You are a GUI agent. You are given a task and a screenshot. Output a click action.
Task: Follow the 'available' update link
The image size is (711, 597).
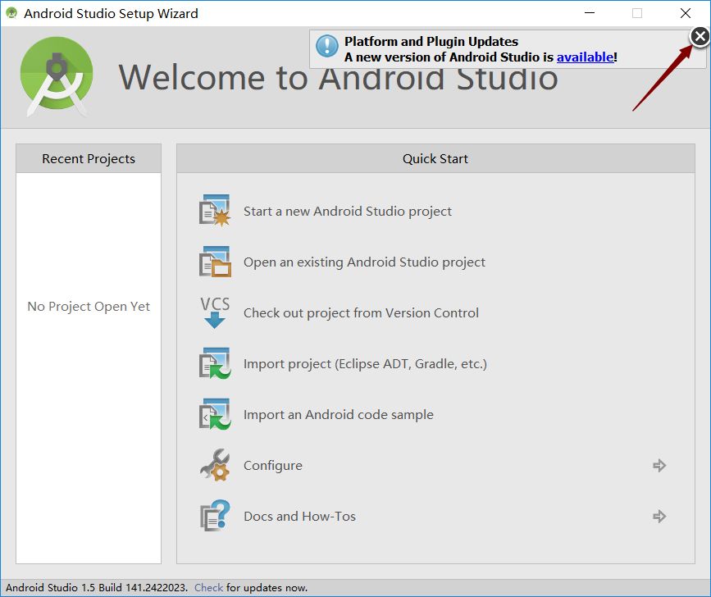pyautogui.click(x=585, y=57)
